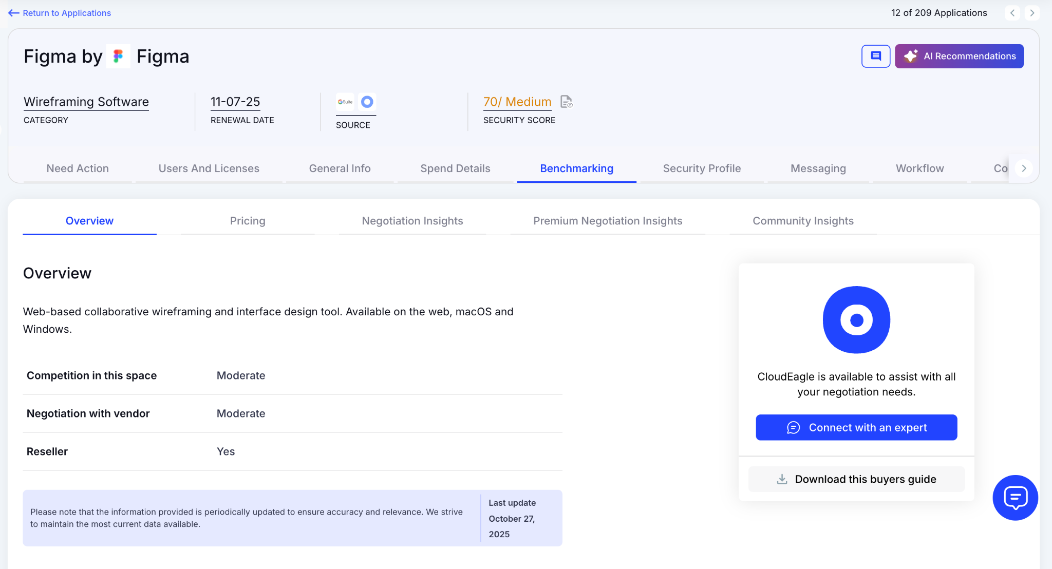The height and width of the screenshot is (569, 1052).
Task: Download this buyers guide
Action: coord(856,479)
